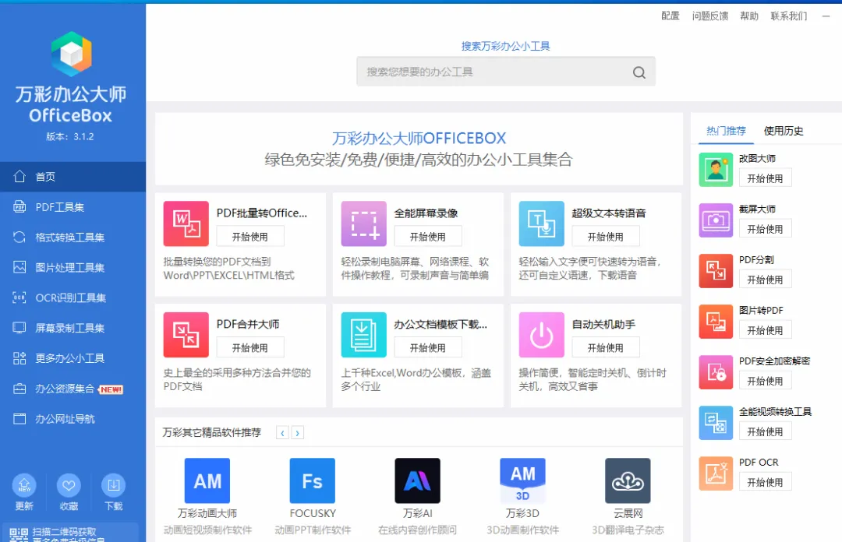Click the OfficeBox hexagon logo
Viewport: 842px width, 542px height.
pos(72,54)
